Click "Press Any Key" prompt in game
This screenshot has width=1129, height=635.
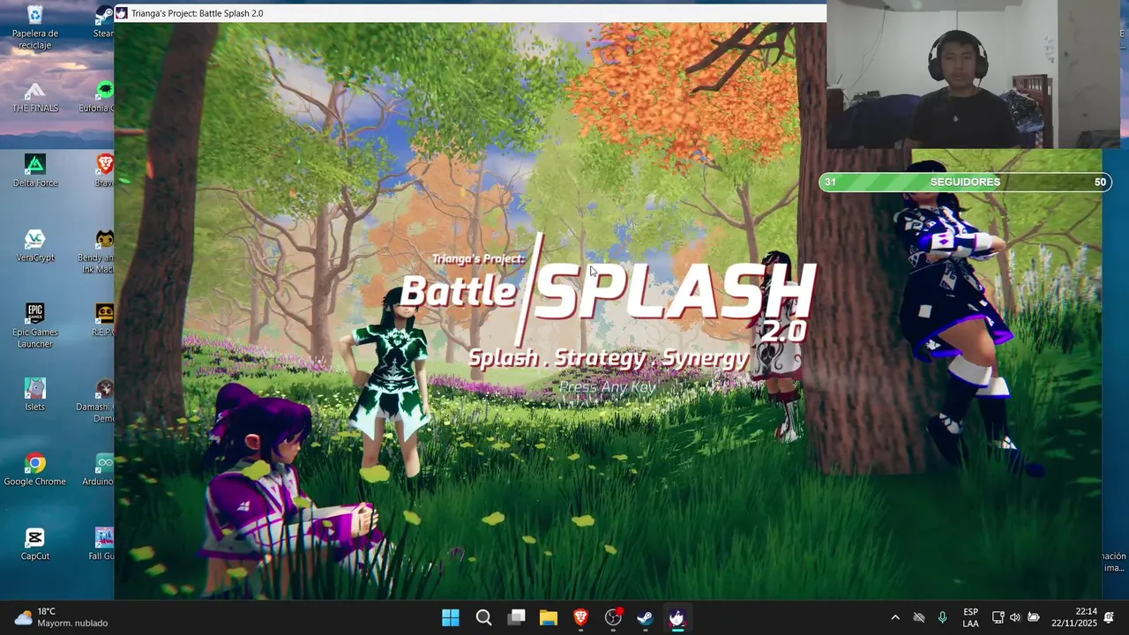(x=608, y=387)
